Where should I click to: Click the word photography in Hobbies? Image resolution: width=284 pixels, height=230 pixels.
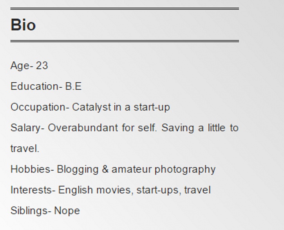tap(185, 170)
